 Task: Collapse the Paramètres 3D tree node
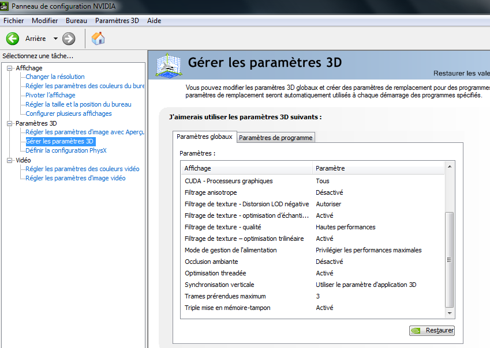coord(9,123)
